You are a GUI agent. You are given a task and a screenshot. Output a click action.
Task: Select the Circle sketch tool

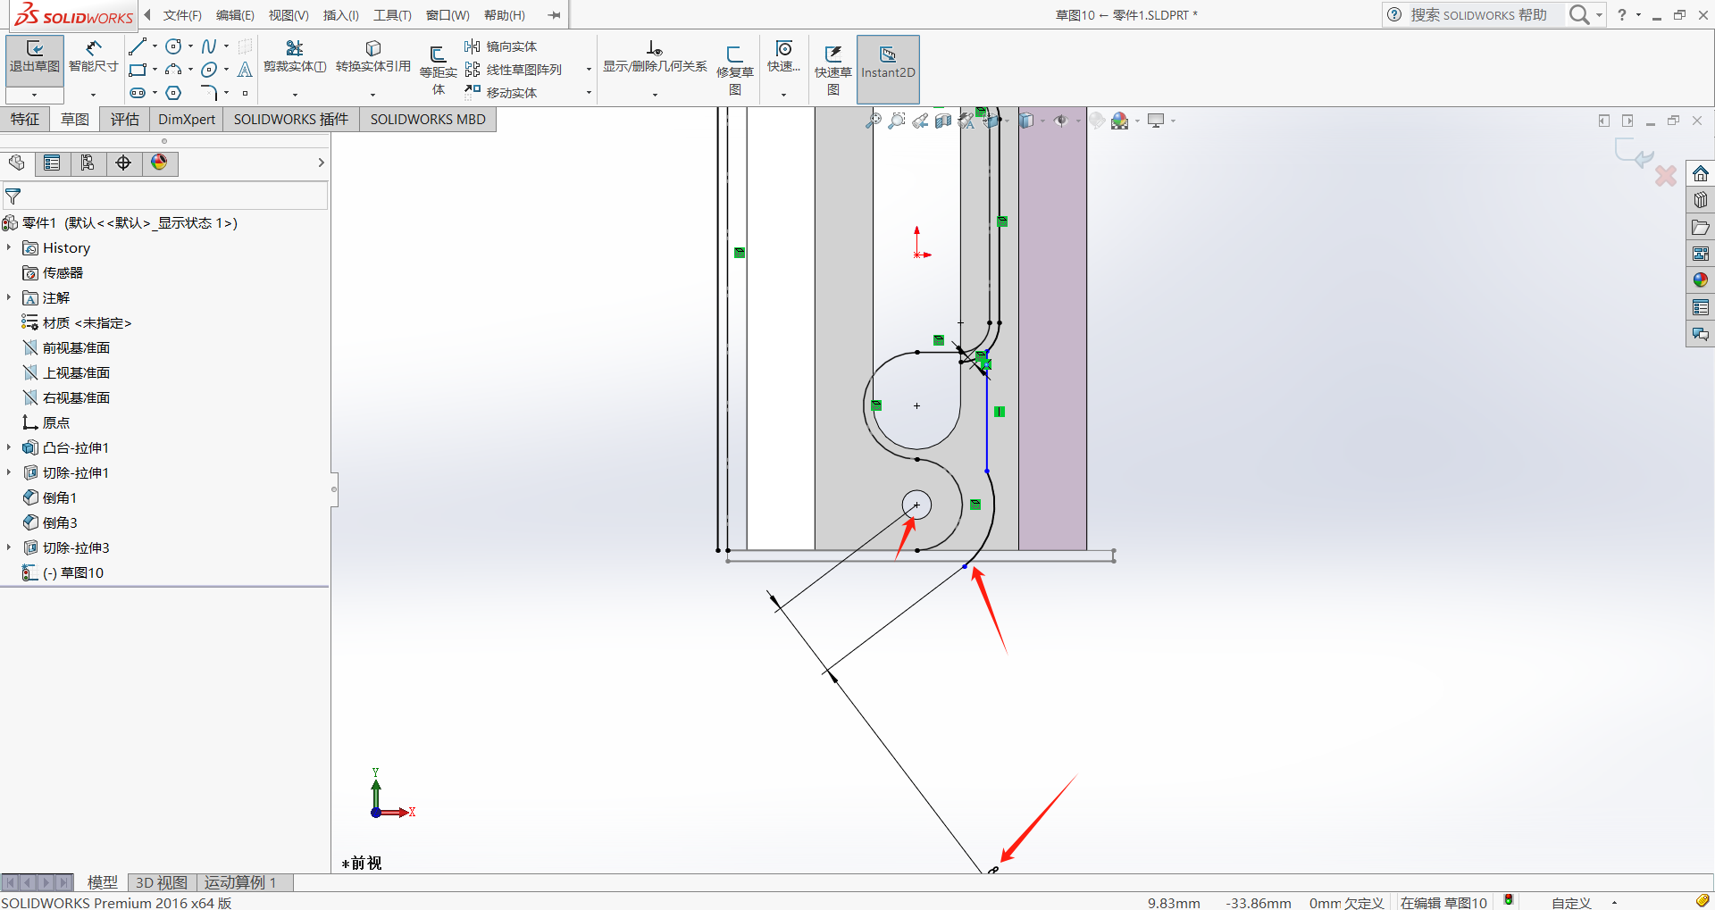(x=173, y=46)
